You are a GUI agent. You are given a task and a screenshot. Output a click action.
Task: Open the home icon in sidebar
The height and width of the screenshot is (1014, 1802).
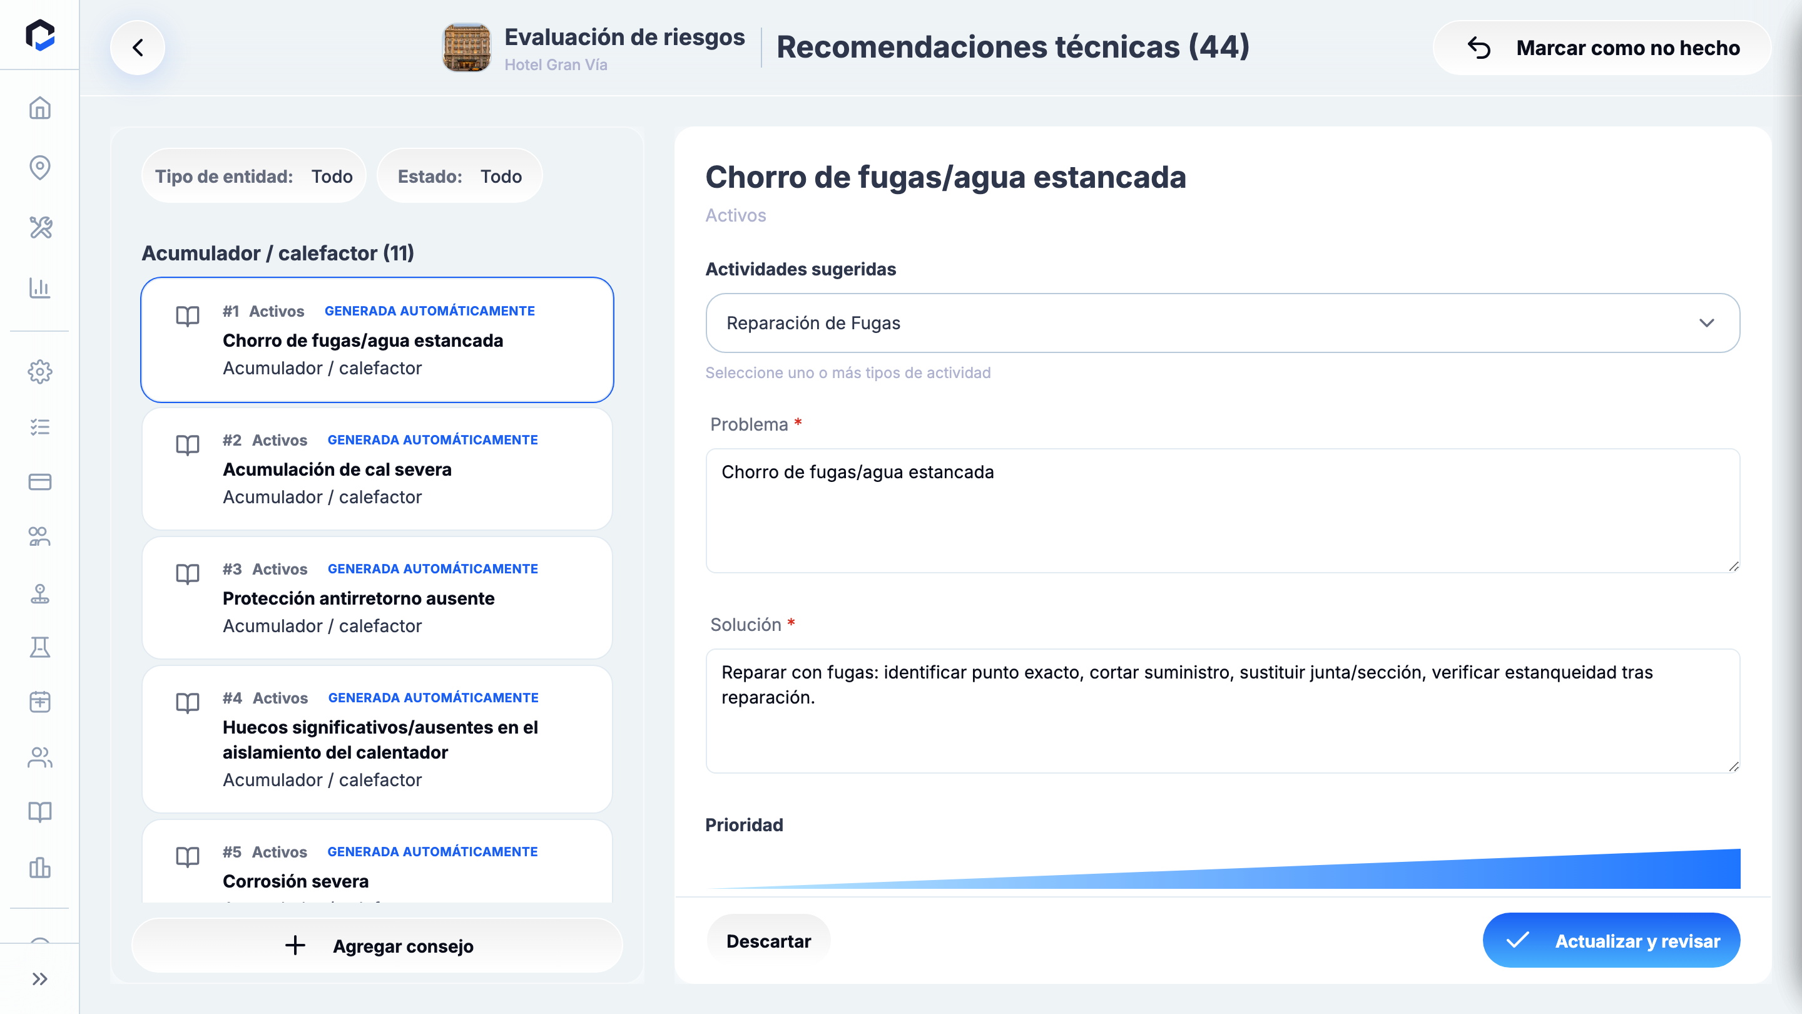click(40, 108)
